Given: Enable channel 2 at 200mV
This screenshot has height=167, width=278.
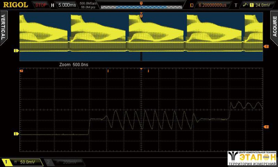Looking at the screenshot, I should point(65,162).
